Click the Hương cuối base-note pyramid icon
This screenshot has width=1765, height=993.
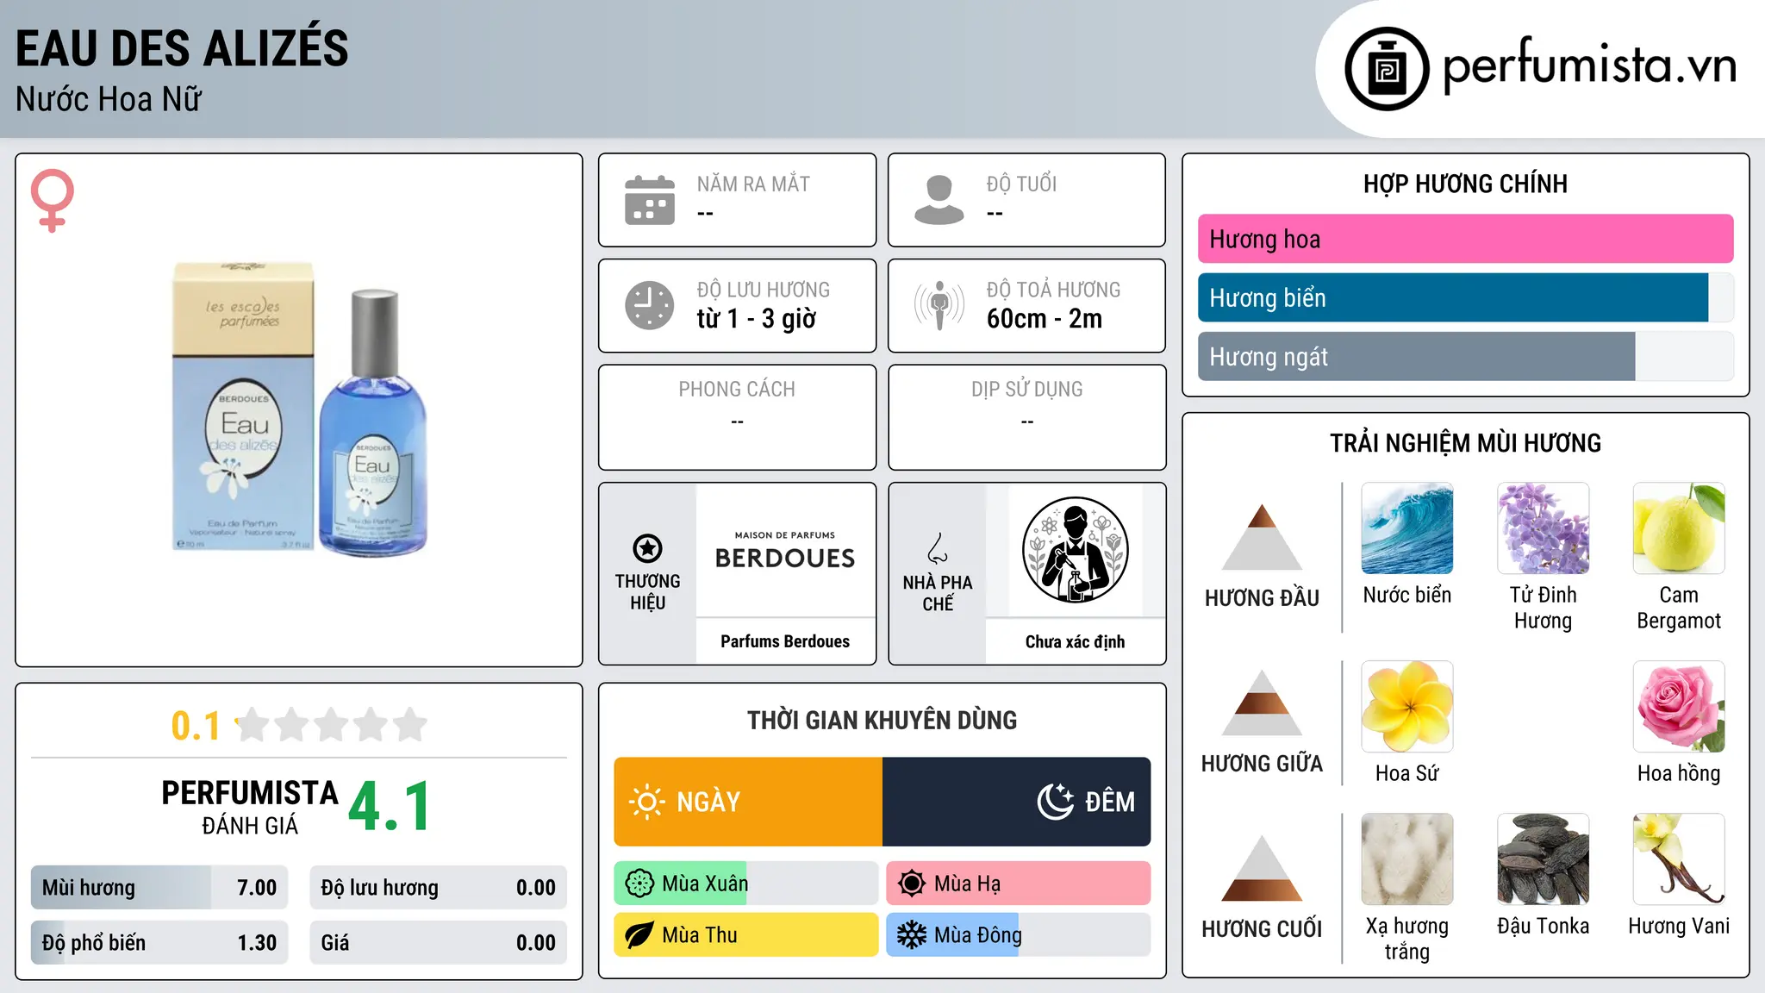point(1262,868)
